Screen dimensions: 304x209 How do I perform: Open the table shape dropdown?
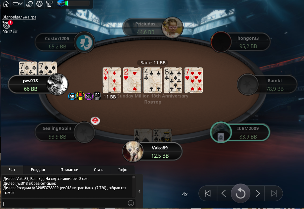(x=18, y=4)
